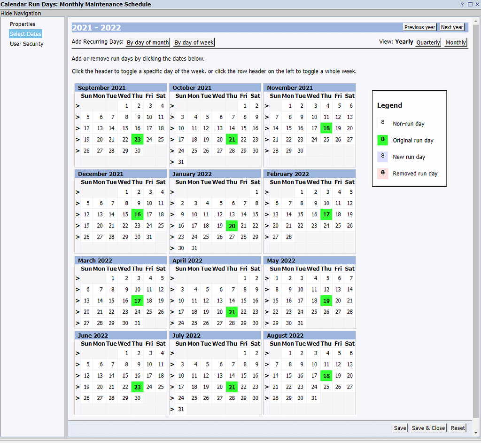The width and height of the screenshot is (481, 443).
Task: Toggle the last week arrow in July 2022
Action: [x=172, y=409]
